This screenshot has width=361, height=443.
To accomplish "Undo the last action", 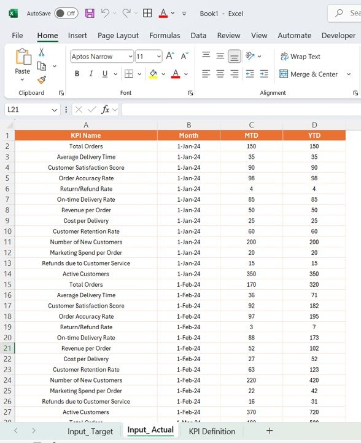I will click(x=105, y=13).
